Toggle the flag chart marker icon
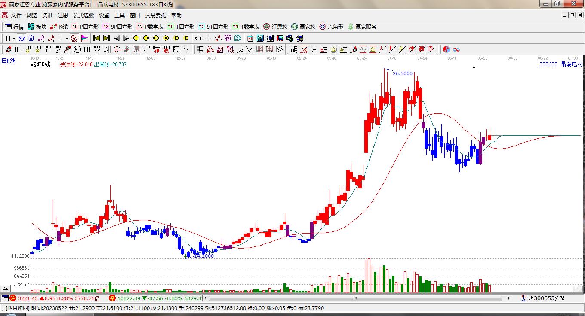Image resolution: width=585 pixels, height=316 pixels. click(x=85, y=38)
